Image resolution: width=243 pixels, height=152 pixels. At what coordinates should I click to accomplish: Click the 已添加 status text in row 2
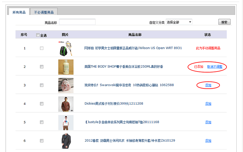tap(198, 67)
